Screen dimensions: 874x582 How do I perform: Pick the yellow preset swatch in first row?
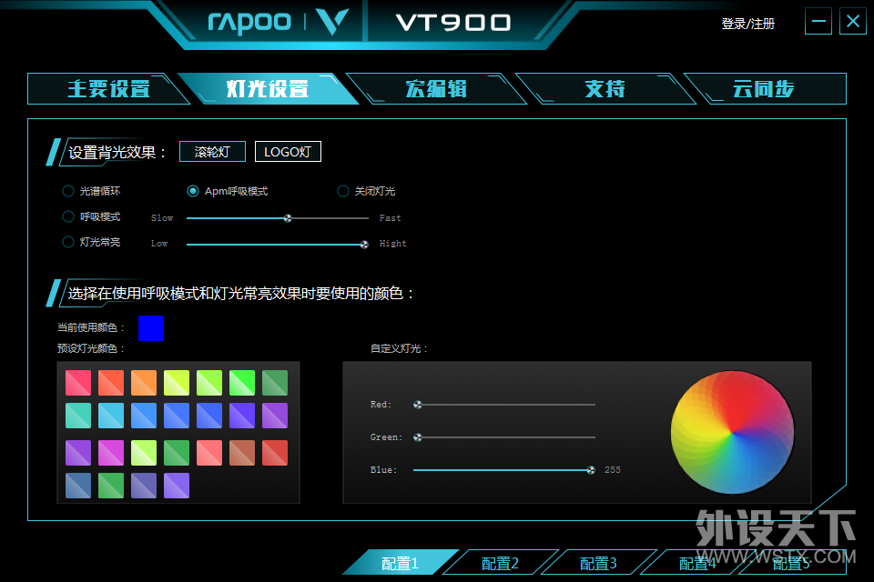[177, 383]
